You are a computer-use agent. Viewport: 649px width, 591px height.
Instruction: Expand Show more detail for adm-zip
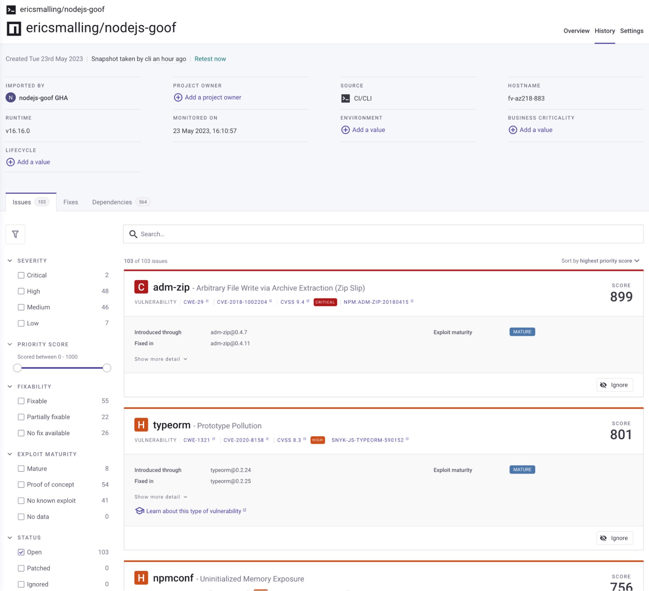pyautogui.click(x=161, y=359)
